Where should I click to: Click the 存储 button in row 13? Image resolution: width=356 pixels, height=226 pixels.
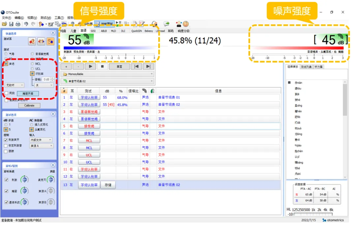coord(108,185)
